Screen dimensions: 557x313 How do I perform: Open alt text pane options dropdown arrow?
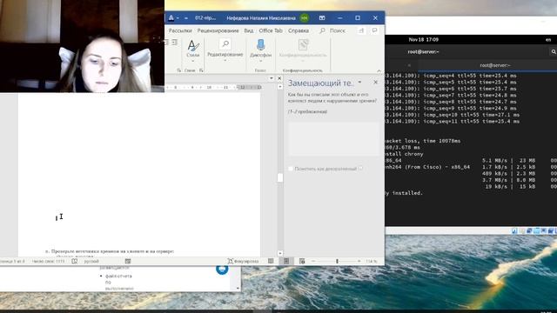[x=359, y=83]
